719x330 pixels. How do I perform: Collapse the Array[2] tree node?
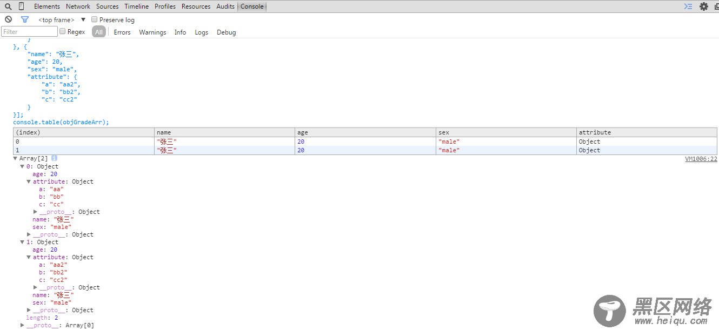pos(15,159)
